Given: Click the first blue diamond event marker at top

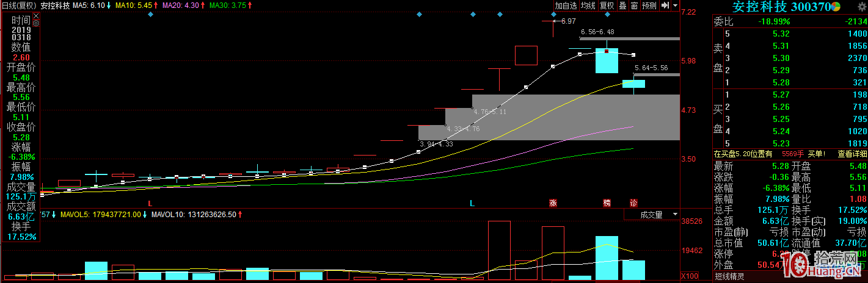Looking at the screenshot, I should tap(150, 14).
